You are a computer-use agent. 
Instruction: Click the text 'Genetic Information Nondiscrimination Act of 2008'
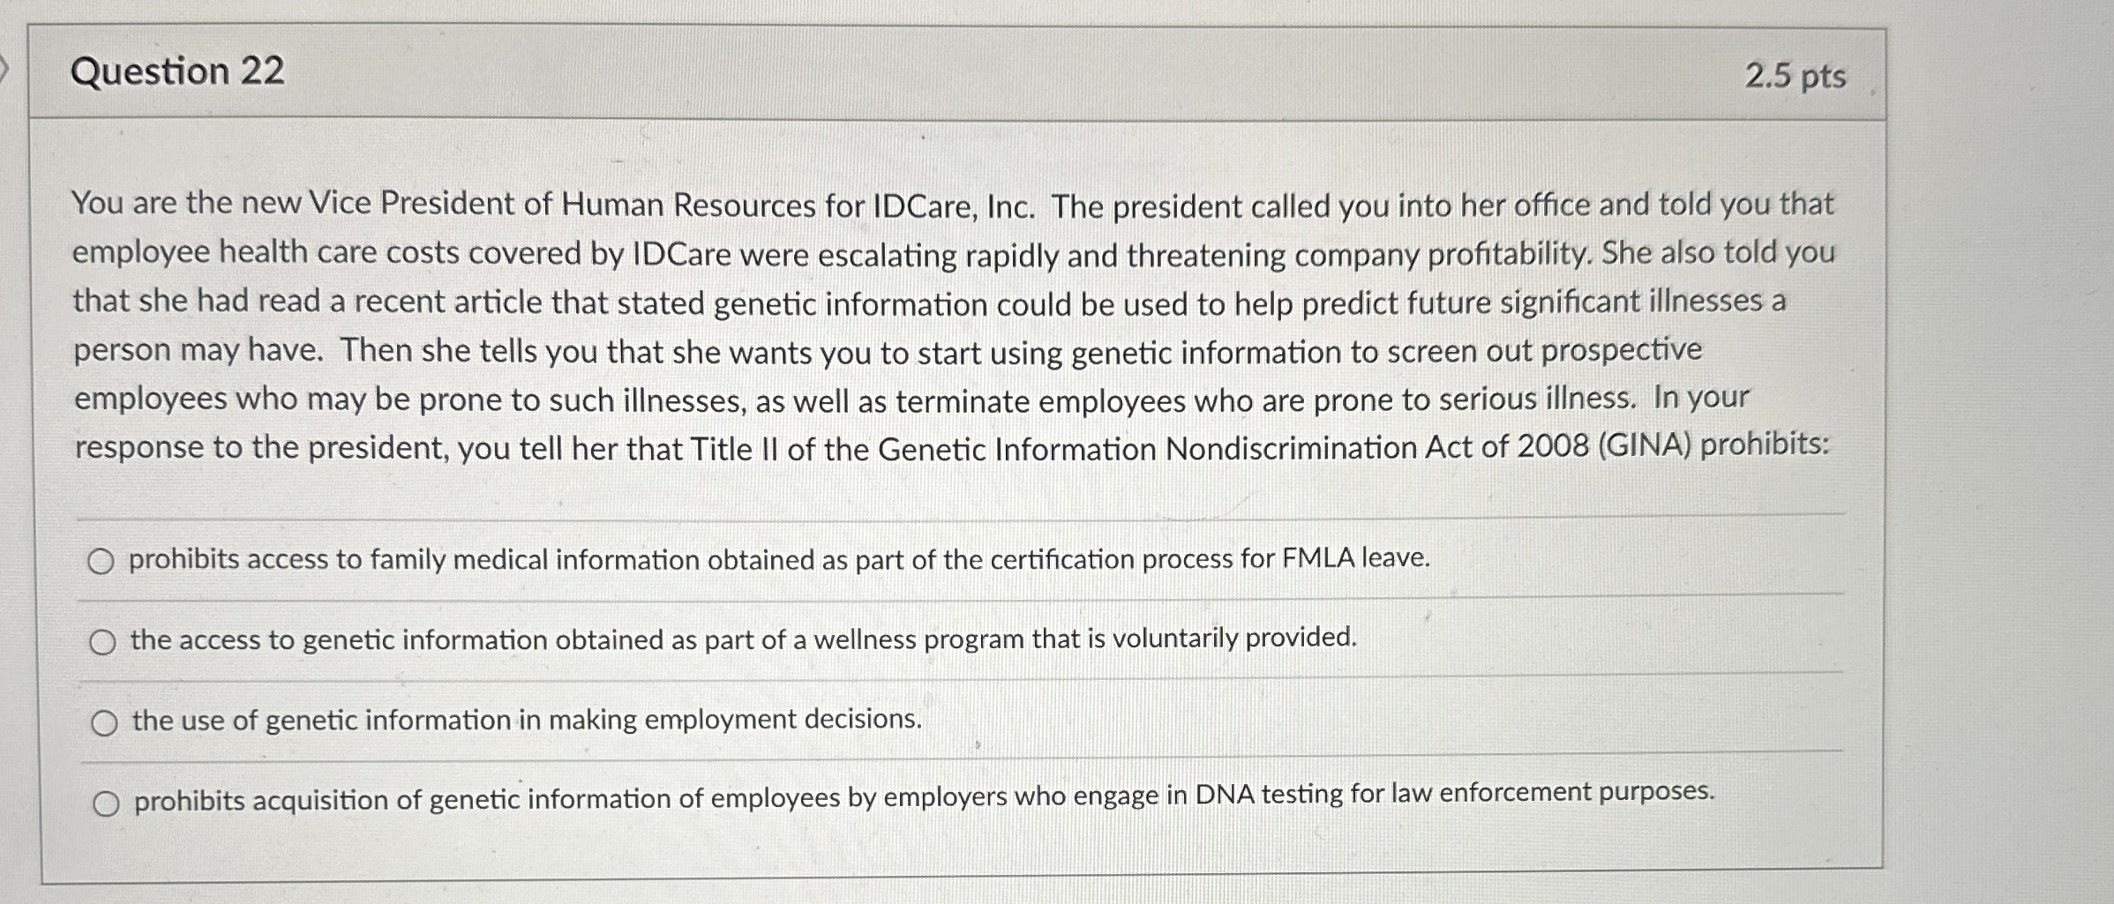[x=1233, y=448]
